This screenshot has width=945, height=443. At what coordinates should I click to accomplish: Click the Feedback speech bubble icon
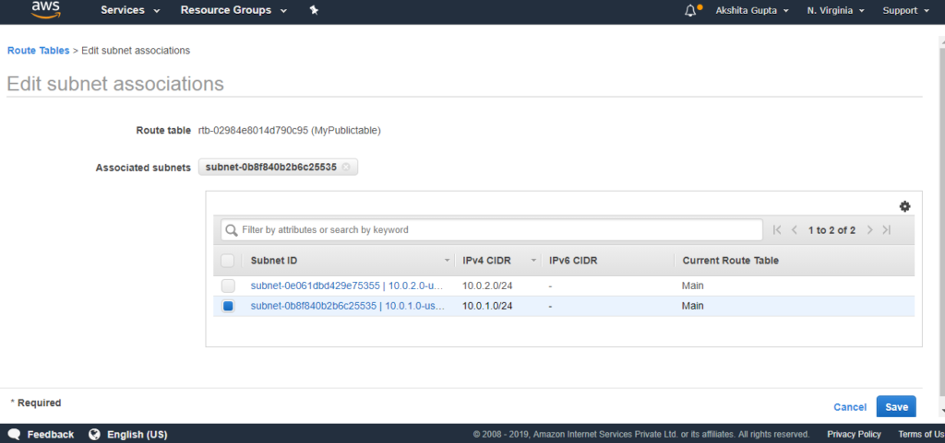tap(15, 434)
